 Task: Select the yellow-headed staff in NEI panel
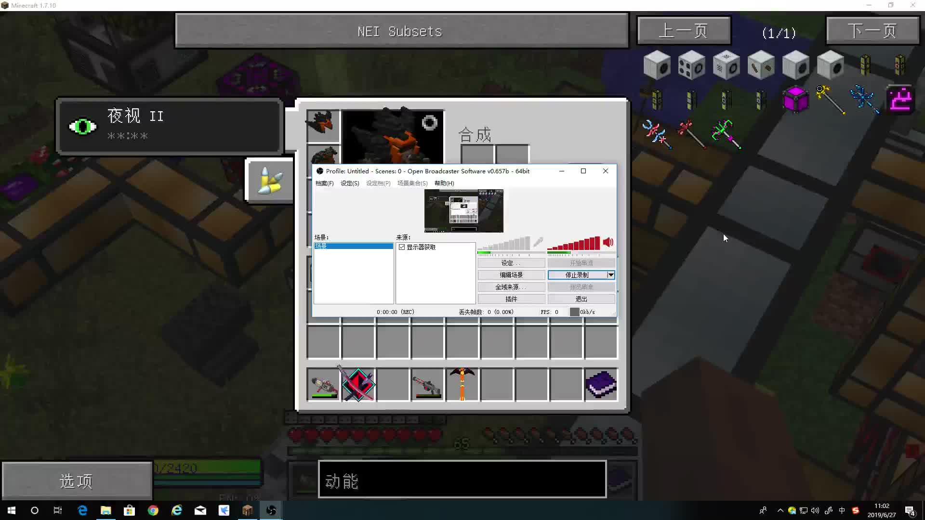point(830,100)
